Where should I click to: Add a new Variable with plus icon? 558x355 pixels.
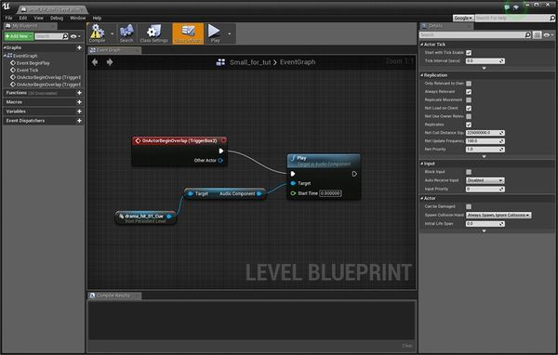tap(79, 112)
